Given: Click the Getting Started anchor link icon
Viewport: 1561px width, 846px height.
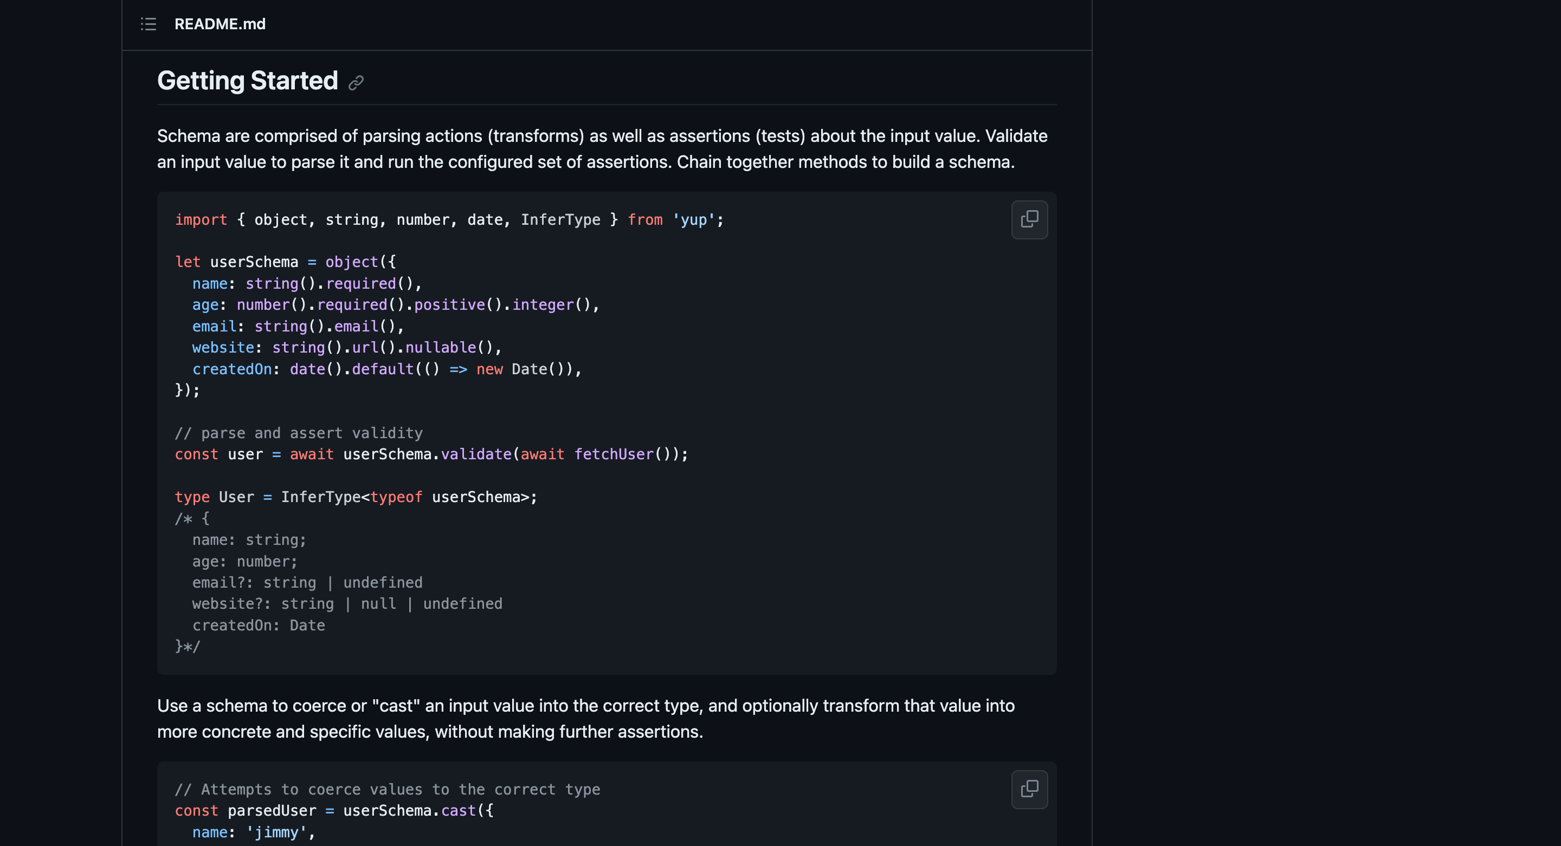Looking at the screenshot, I should point(356,82).
